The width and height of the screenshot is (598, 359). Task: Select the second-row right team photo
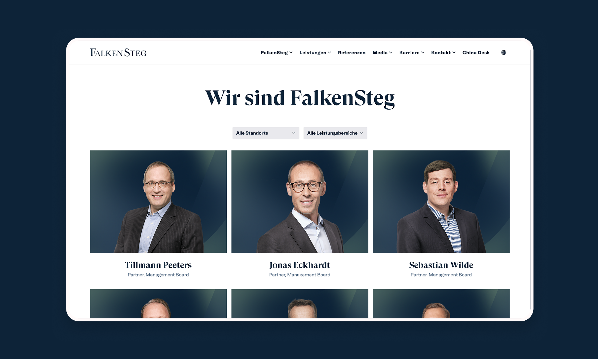(x=441, y=304)
